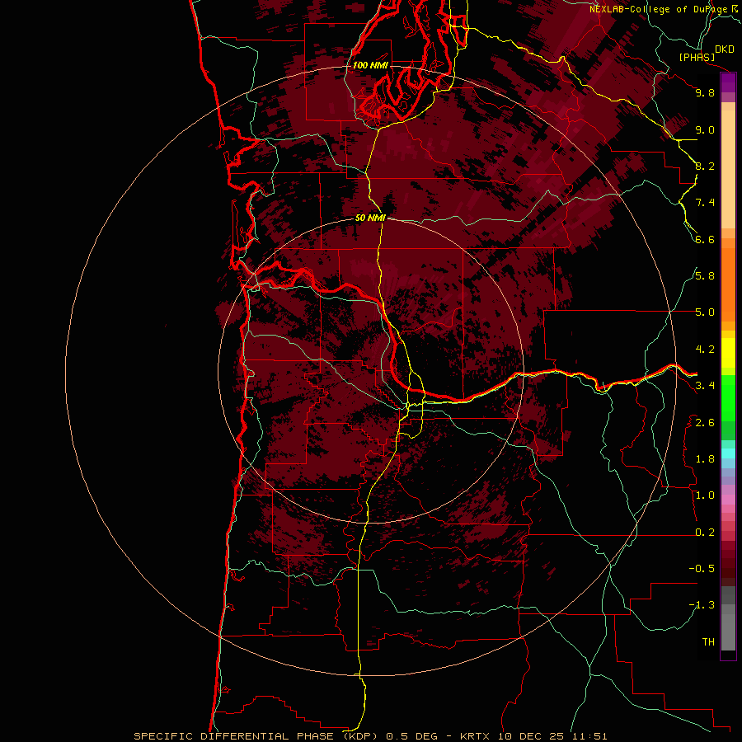Click the 100 NMI range ring label
Image resolution: width=742 pixels, height=742 pixels.
(370, 65)
